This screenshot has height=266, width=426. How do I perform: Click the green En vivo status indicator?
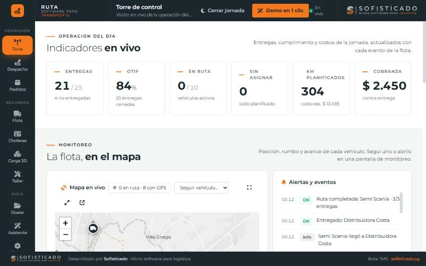click(316, 11)
